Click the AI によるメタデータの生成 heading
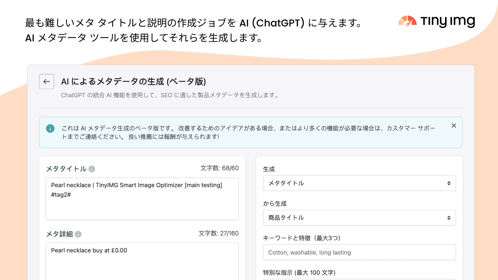The image size is (498, 280). coord(134,82)
